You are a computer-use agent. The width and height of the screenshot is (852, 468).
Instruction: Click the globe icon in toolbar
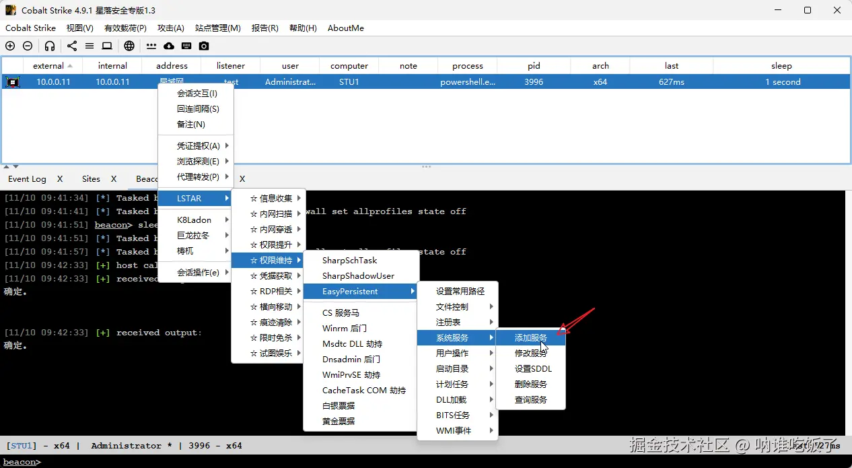[x=129, y=46]
